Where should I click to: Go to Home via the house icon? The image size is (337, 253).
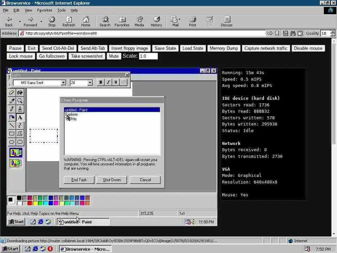coord(86,21)
